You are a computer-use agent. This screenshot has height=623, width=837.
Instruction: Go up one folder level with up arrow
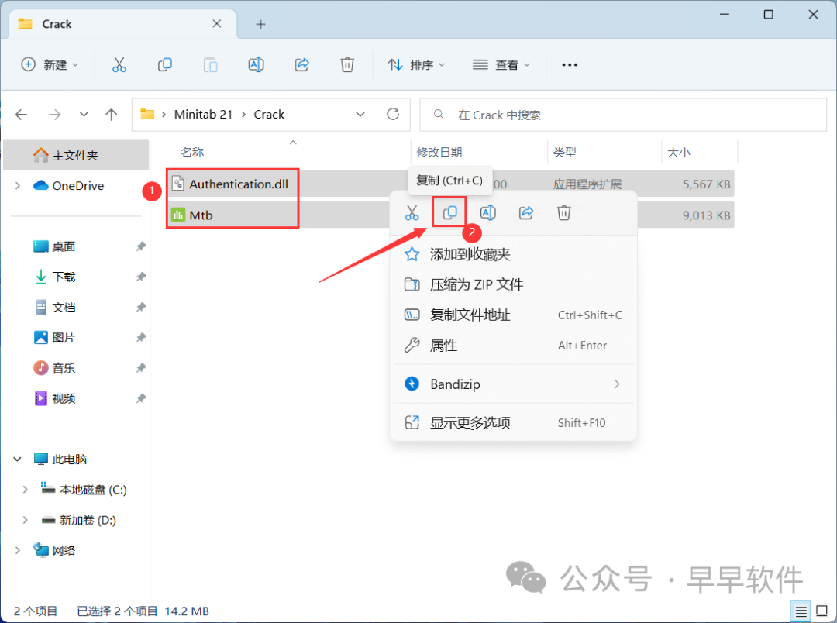pyautogui.click(x=112, y=115)
